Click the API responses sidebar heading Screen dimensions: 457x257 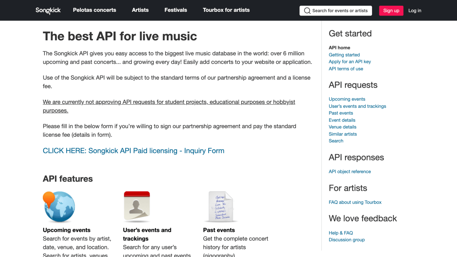point(356,158)
